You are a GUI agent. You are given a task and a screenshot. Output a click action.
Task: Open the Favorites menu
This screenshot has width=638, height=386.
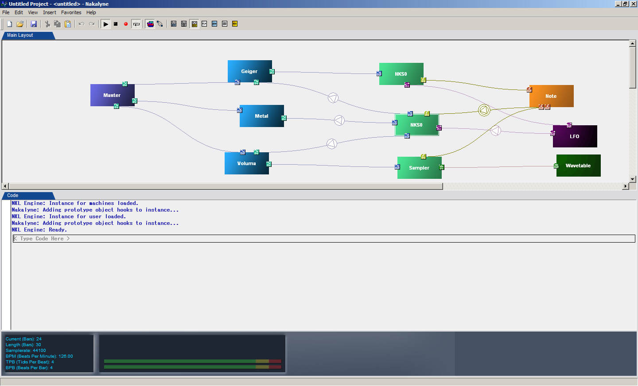(71, 12)
